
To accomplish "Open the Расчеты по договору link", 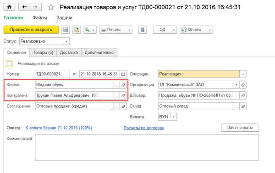I will pos(144,128).
